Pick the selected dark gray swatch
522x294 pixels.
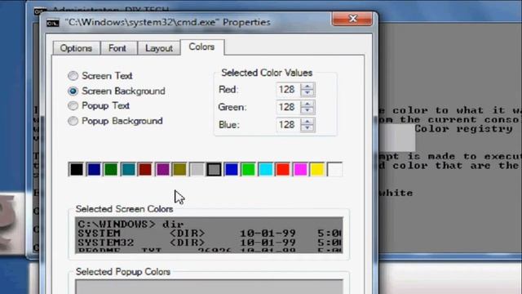tap(214, 169)
